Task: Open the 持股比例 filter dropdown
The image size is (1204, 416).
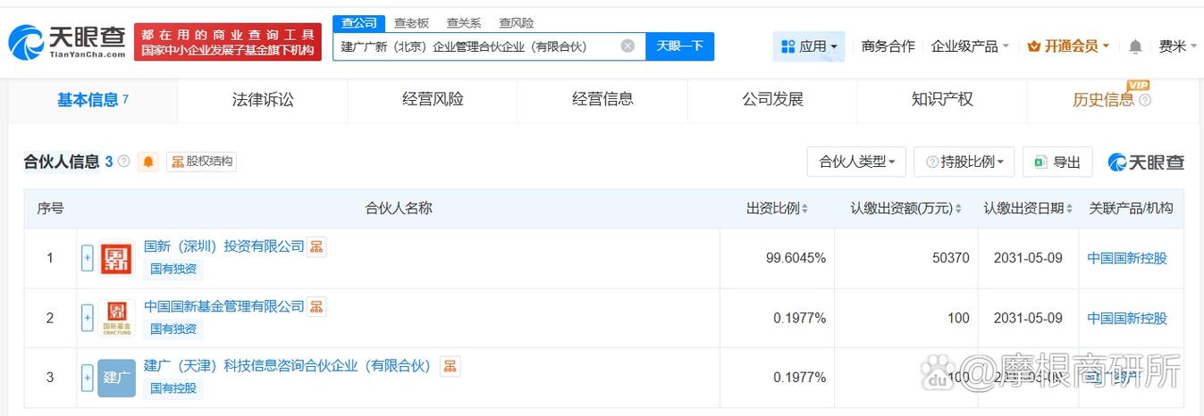Action: pos(964,162)
